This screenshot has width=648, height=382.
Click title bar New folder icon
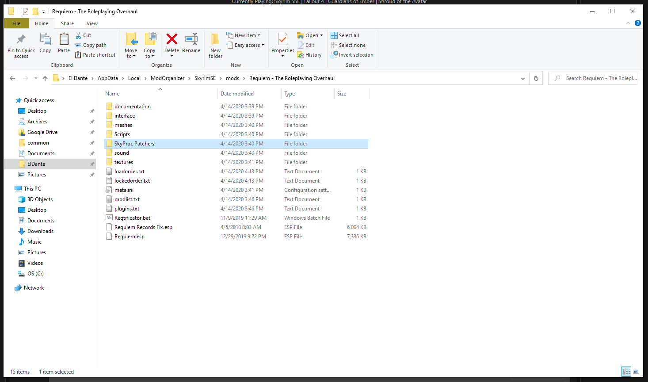pyautogui.click(x=35, y=11)
